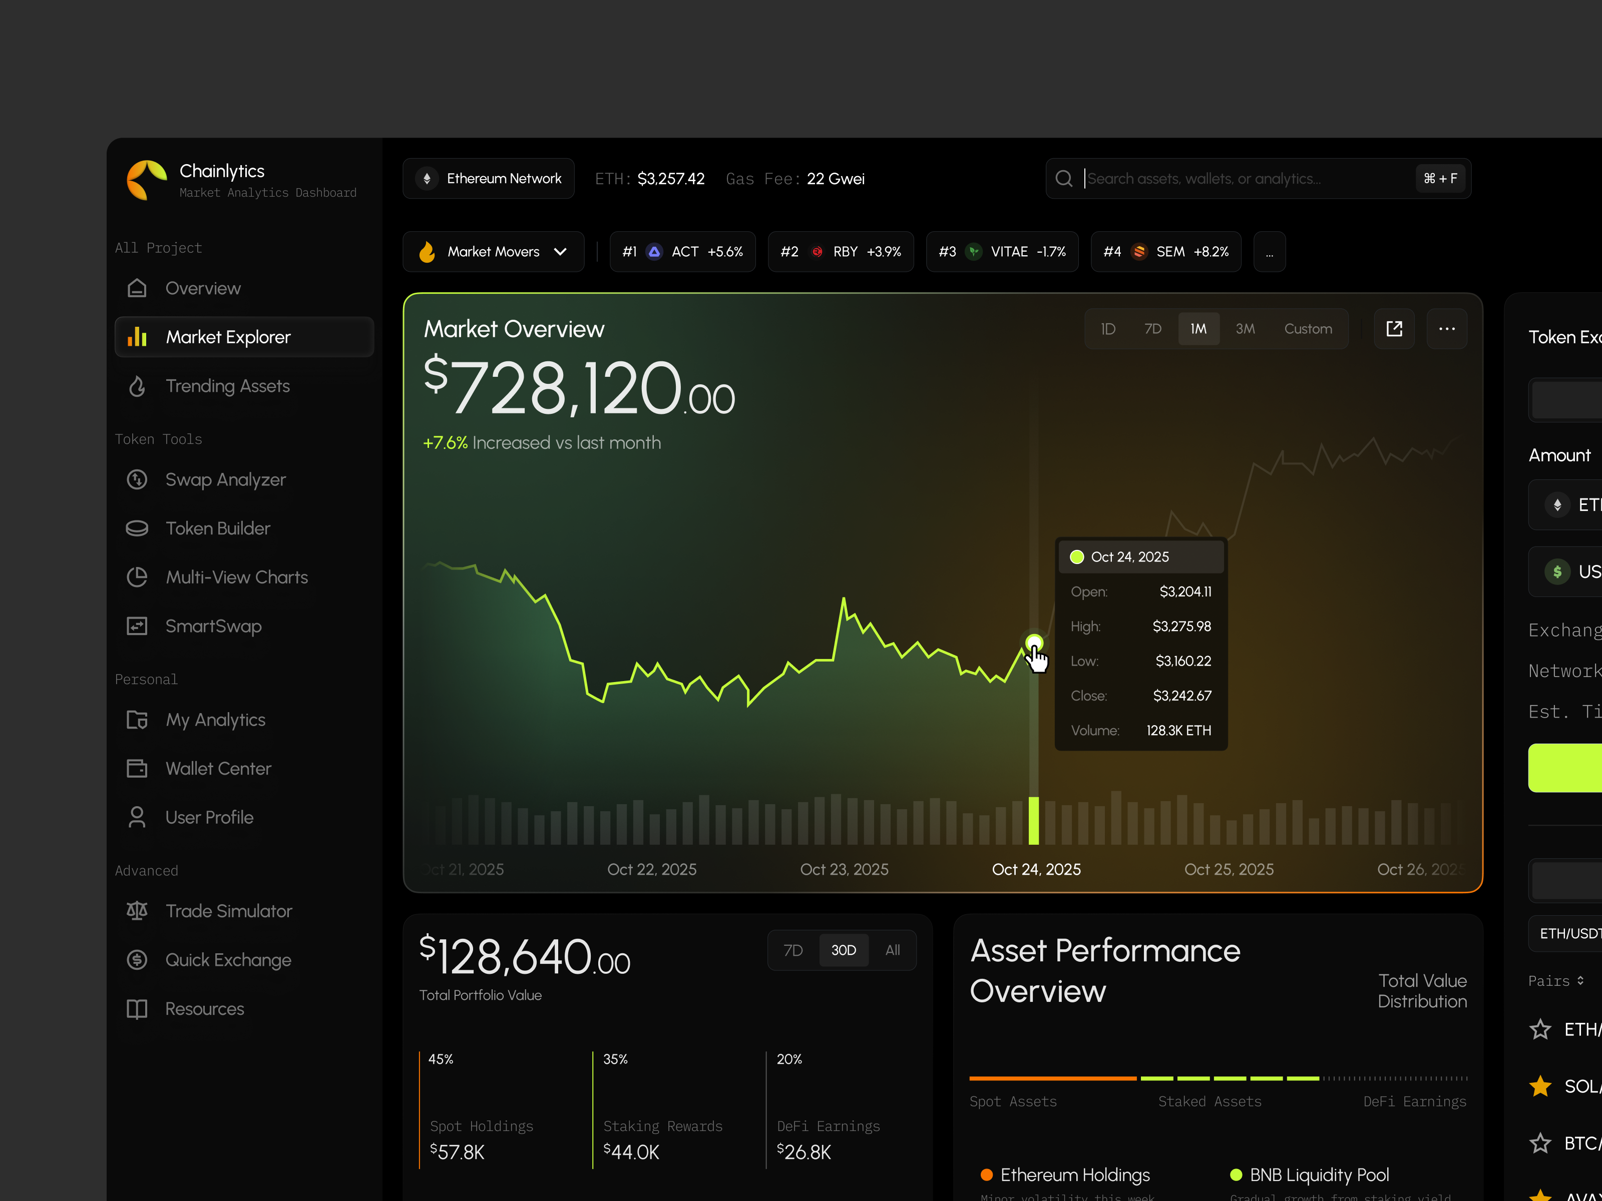The height and width of the screenshot is (1201, 1602).
Task: Click the Market Explorer bar chart icon
Action: pos(137,337)
